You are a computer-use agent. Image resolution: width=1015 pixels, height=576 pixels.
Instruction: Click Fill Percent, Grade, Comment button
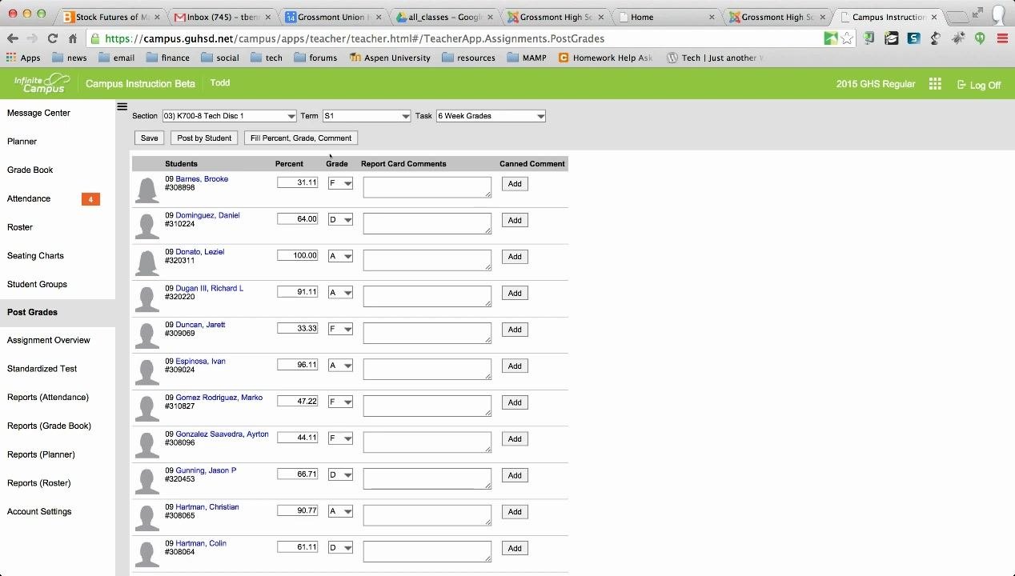(x=301, y=138)
